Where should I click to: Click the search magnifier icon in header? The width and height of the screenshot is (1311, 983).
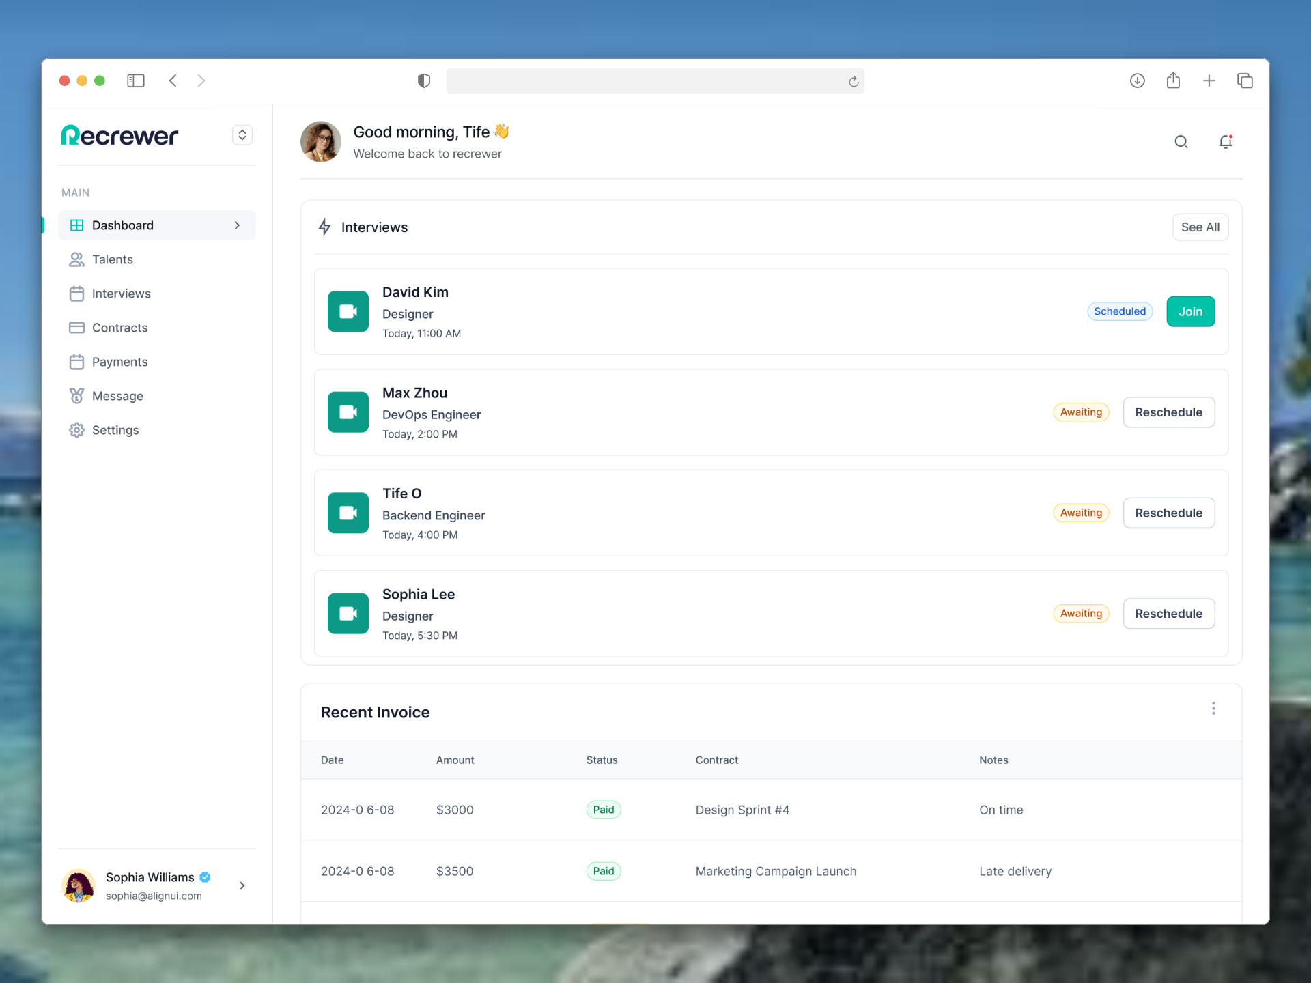coord(1181,142)
